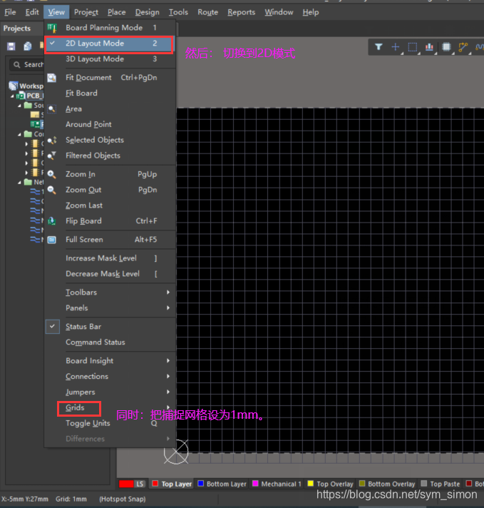This screenshot has width=484, height=508.
Task: Click the place component chip icon
Action: [x=447, y=47]
